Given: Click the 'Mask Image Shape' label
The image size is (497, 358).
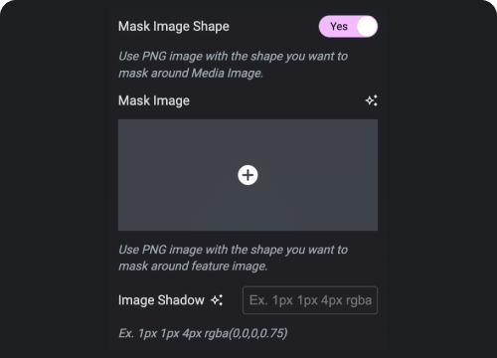Looking at the screenshot, I should coord(174,26).
